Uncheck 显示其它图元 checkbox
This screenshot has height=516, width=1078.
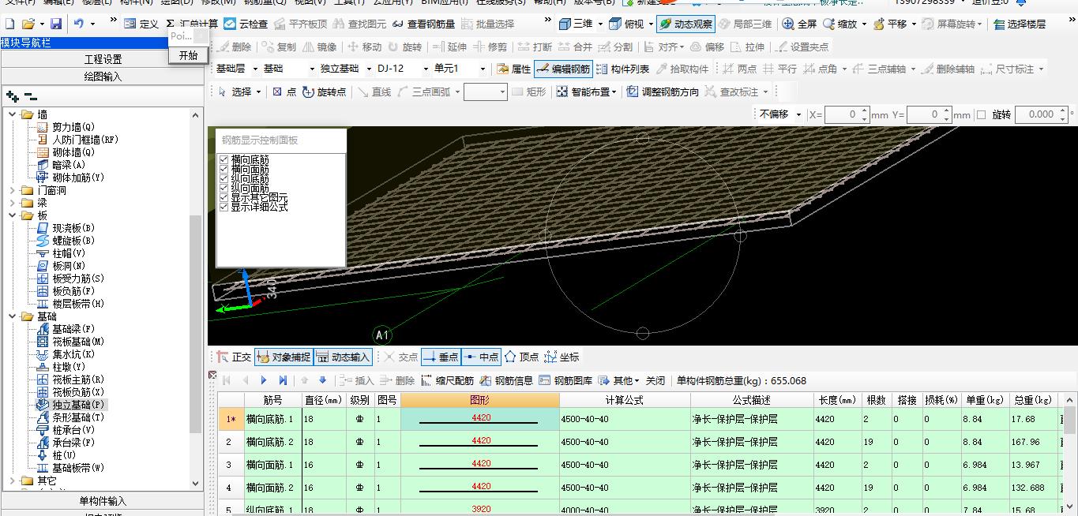coord(223,197)
